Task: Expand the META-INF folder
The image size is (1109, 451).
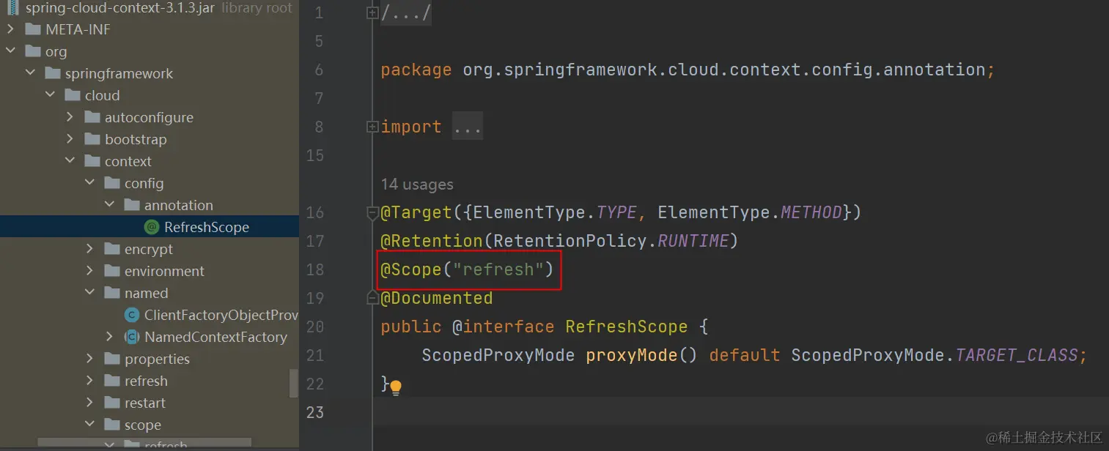Action: pos(10,29)
